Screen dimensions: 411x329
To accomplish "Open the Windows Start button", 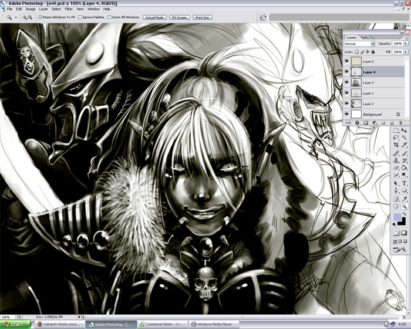I will (x=16, y=324).
